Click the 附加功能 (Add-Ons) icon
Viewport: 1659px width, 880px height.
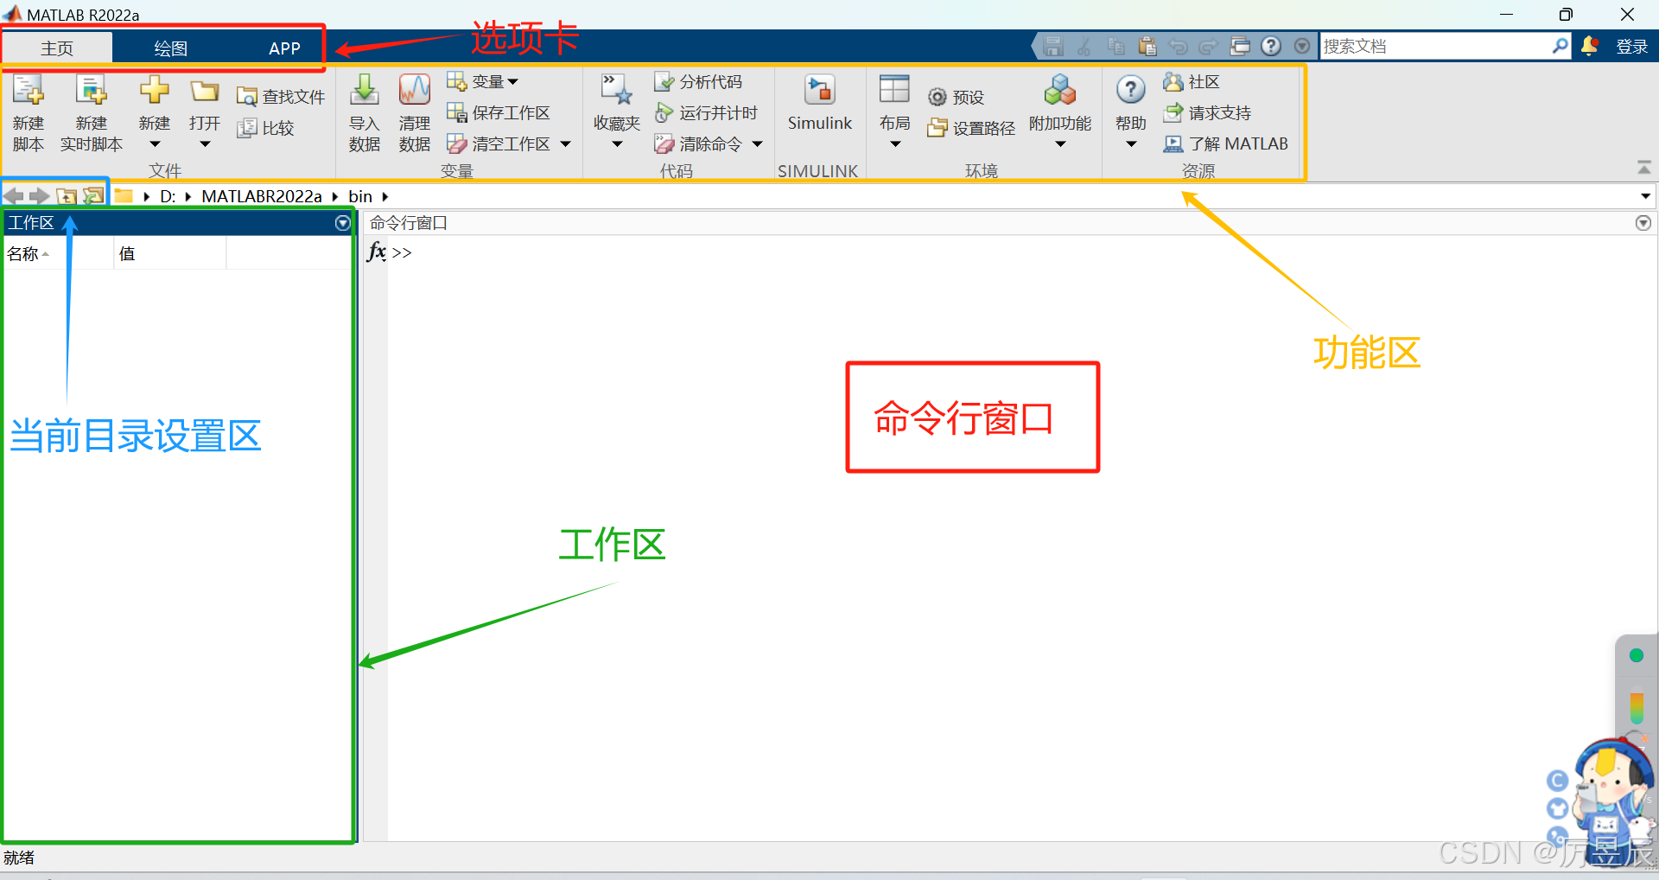[x=1060, y=90]
